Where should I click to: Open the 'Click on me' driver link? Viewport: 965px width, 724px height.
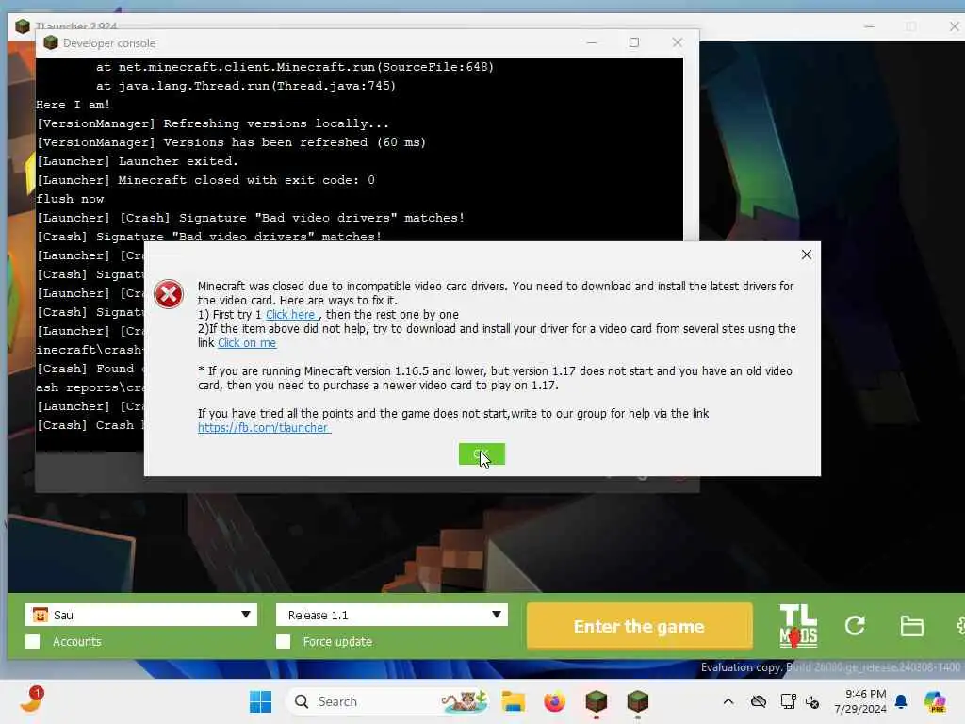(x=247, y=343)
